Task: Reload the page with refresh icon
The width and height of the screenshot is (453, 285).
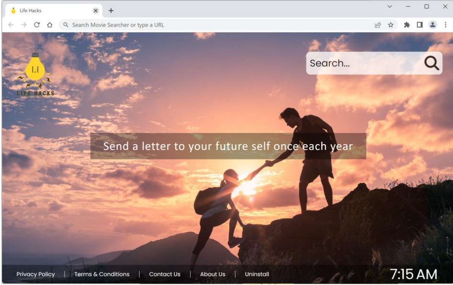Action: 37,25
